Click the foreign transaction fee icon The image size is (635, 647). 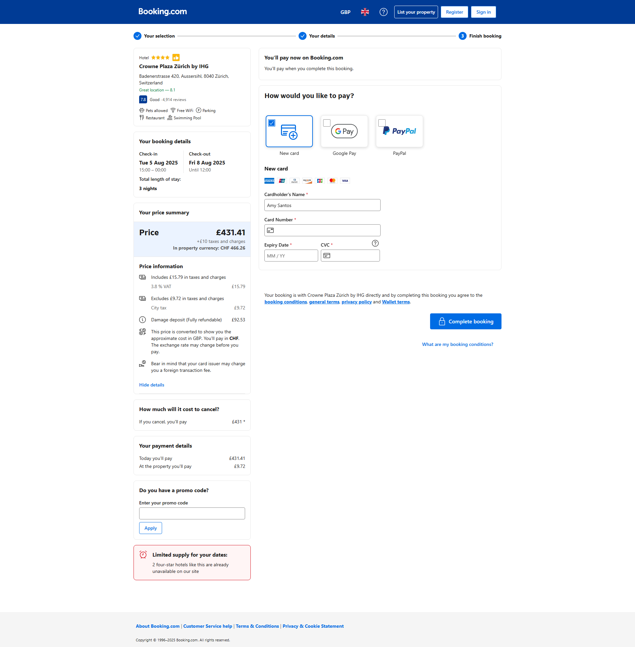pos(142,364)
